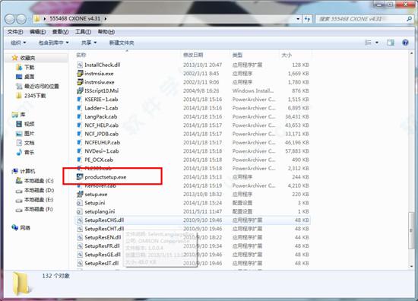Click the refresh button beside address bar
Viewport: 418px width, 301px height.
307,19
